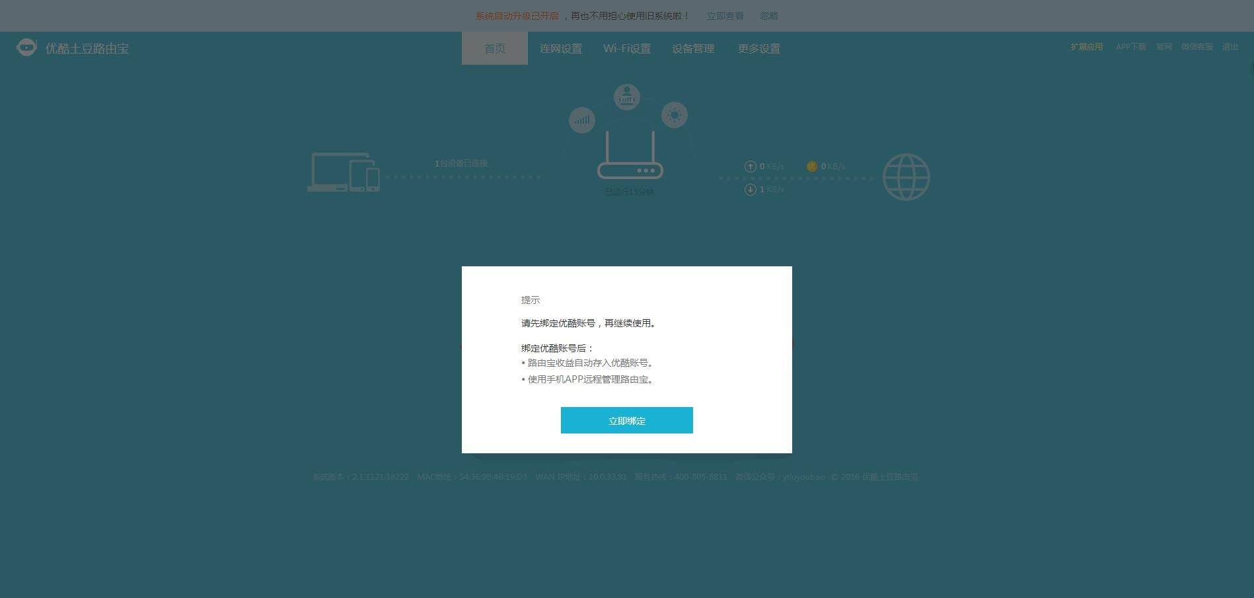Image resolution: width=1254 pixels, height=598 pixels.
Task: Click the 立即查看 link in the top banner
Action: [725, 16]
